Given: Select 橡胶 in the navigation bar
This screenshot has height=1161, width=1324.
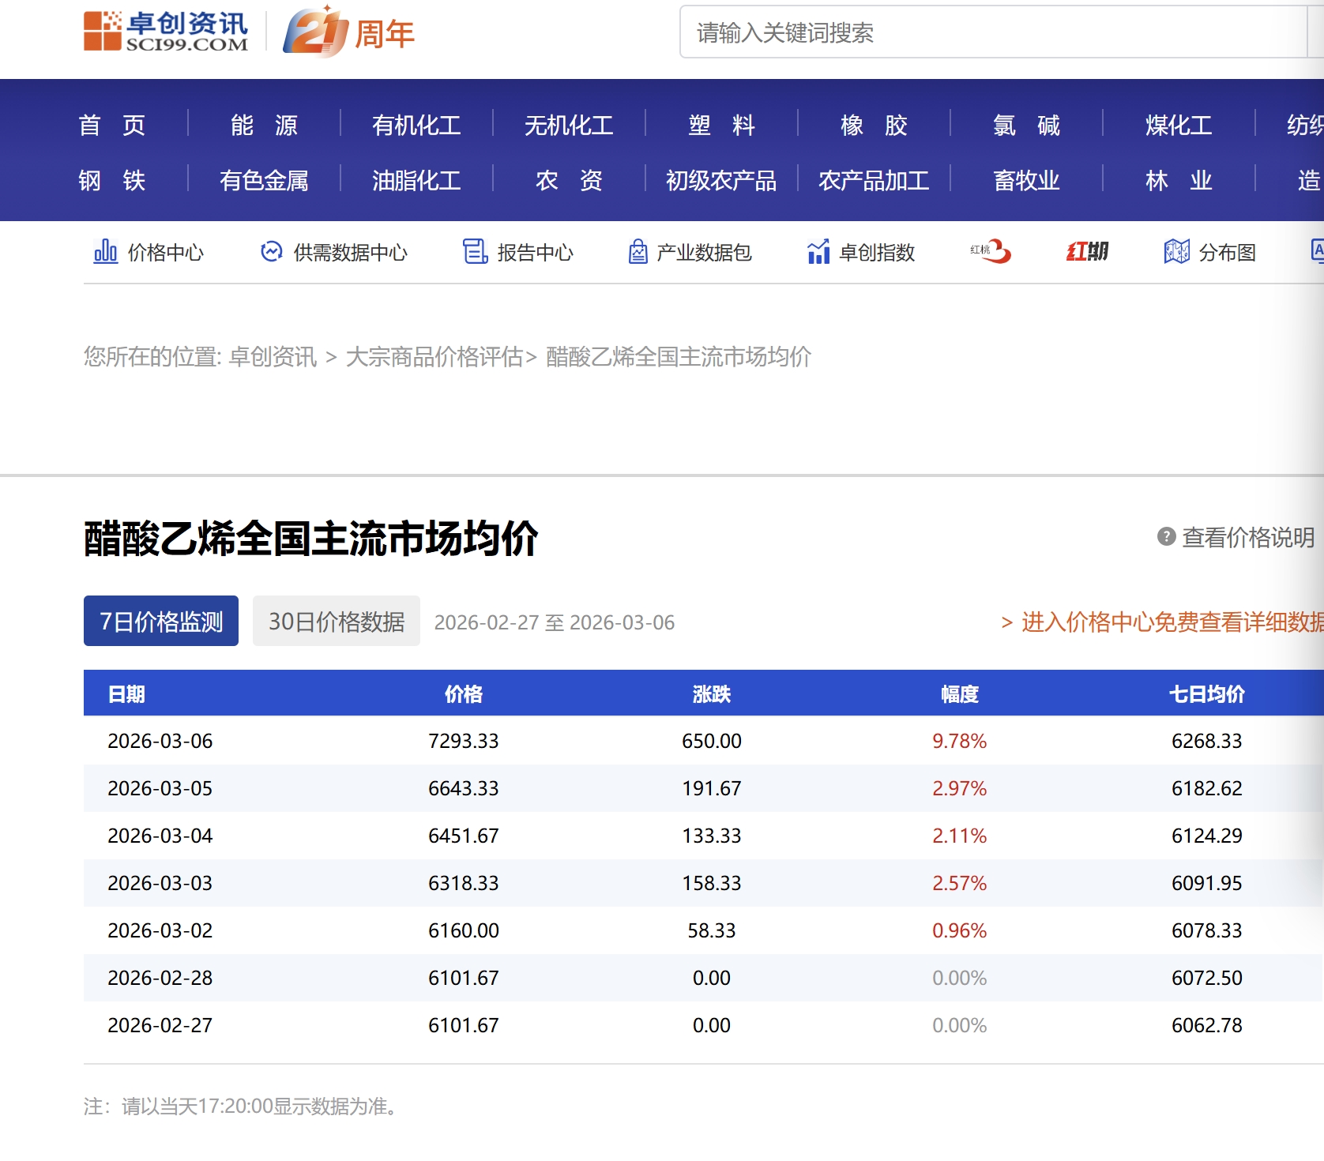Looking at the screenshot, I should click(874, 125).
